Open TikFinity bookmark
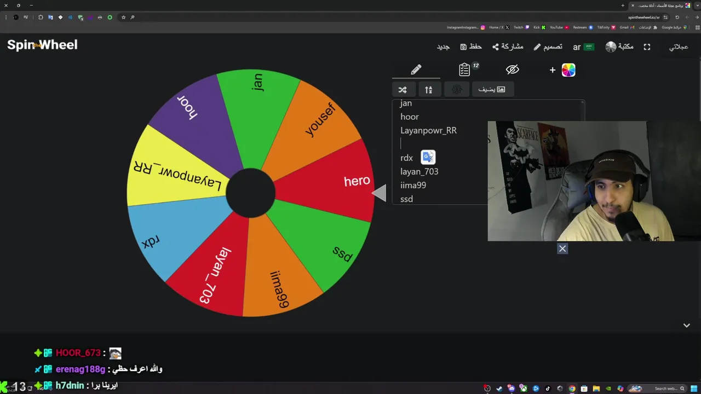 606,27
